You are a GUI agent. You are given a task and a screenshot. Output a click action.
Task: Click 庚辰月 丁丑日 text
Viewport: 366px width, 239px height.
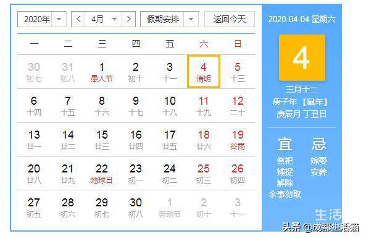(x=302, y=114)
